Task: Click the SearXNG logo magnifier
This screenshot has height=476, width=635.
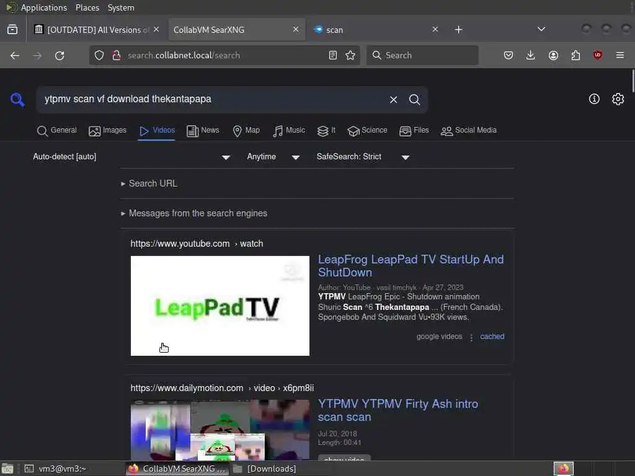Action: pos(17,100)
